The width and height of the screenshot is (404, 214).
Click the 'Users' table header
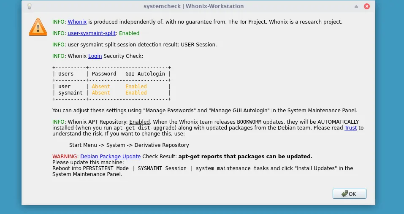(66, 73)
